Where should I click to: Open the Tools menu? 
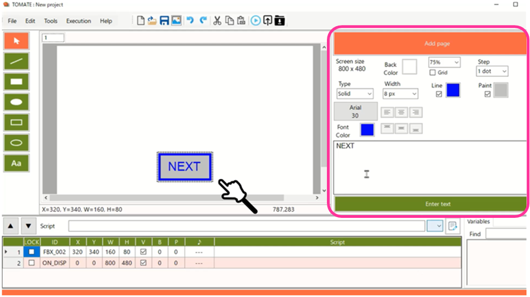point(50,21)
